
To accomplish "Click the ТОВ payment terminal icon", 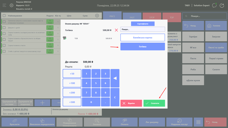I will (65, 38).
